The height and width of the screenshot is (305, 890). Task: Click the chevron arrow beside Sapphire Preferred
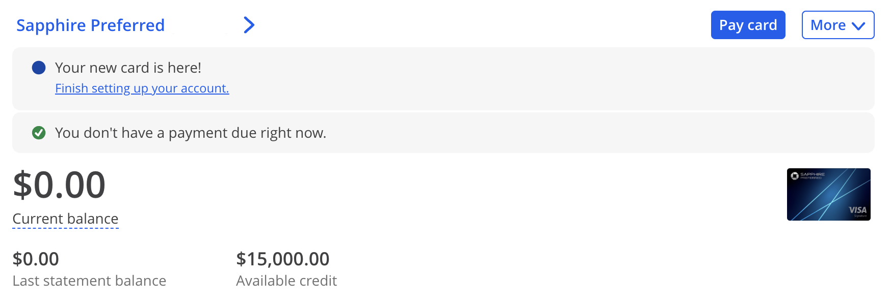[x=249, y=25]
